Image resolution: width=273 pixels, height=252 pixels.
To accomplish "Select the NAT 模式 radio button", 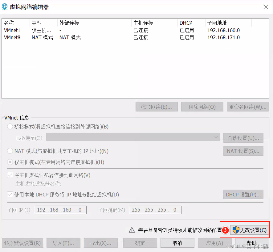I will pos(10,151).
